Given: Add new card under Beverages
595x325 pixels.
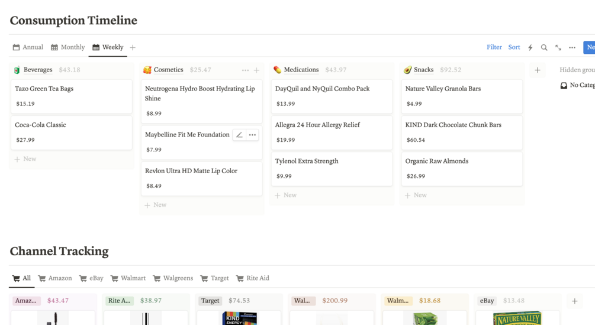Looking at the screenshot, I should pos(25,159).
